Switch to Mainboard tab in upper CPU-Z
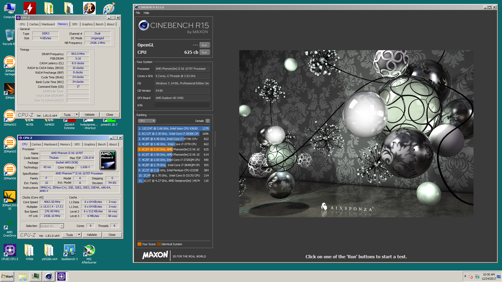Screen dimensions: 502x282 [48, 24]
